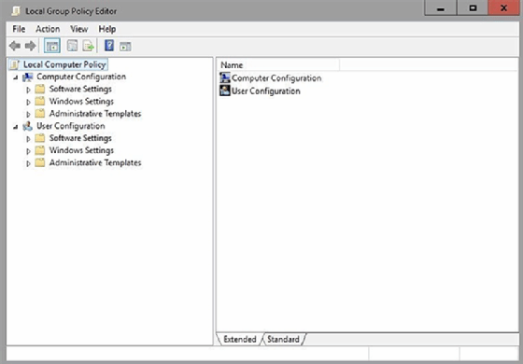Open the Help menu
This screenshot has height=364, width=523.
107,29
